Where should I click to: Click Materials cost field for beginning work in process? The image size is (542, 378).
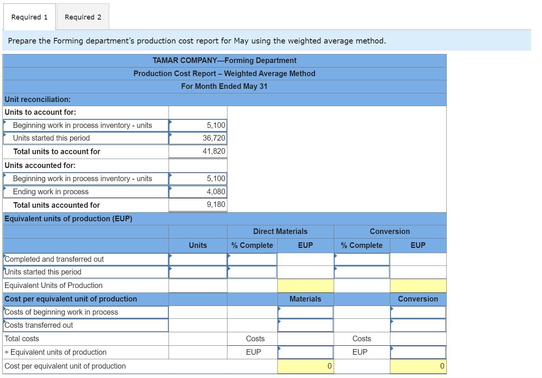click(306, 312)
